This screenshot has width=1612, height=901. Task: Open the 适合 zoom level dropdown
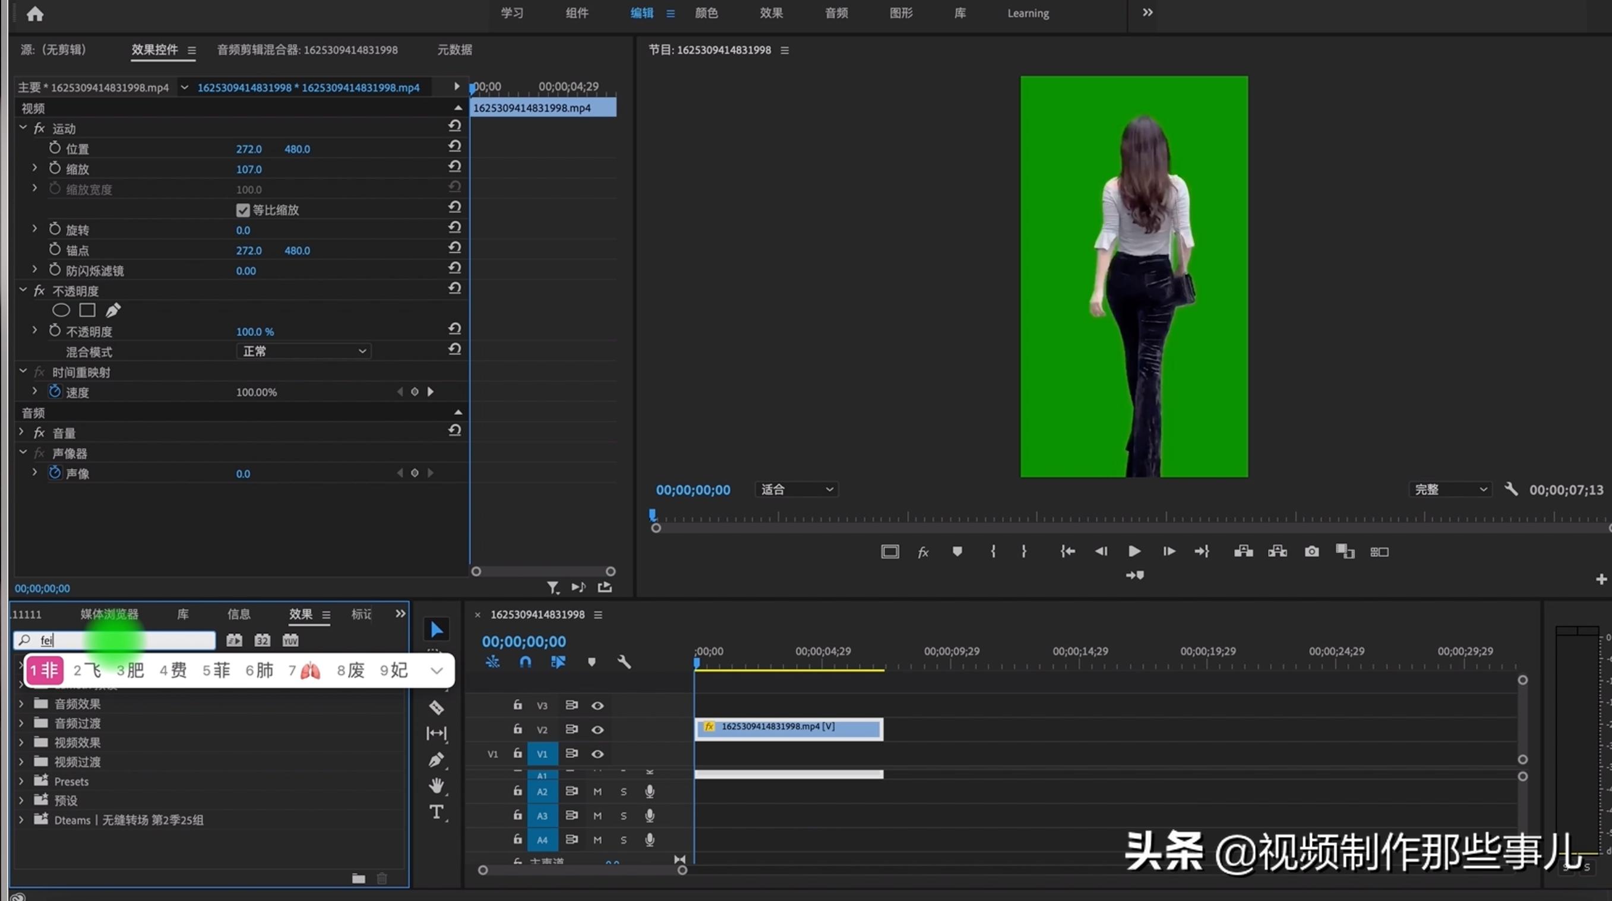pos(795,489)
